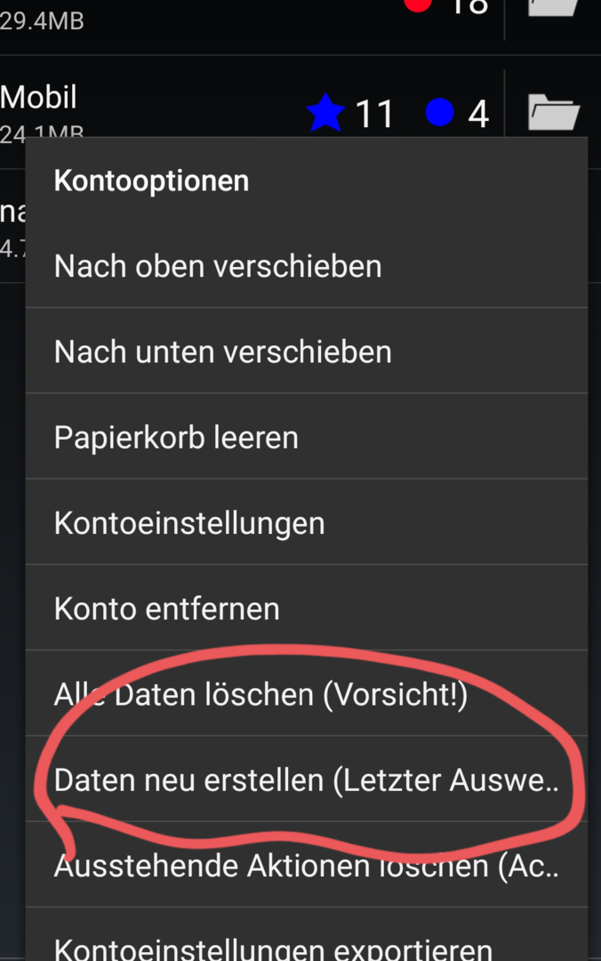Tap the Mobil account name
This screenshot has height=961, width=601.
pyautogui.click(x=38, y=97)
